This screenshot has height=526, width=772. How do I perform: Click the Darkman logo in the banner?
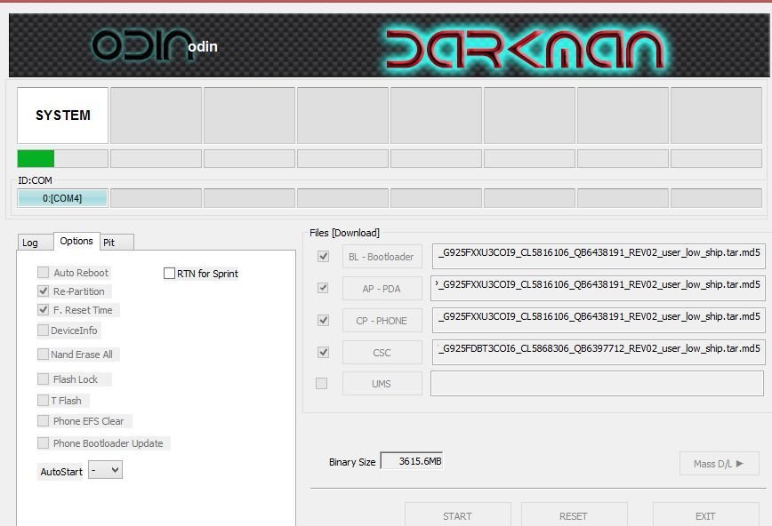[x=525, y=48]
